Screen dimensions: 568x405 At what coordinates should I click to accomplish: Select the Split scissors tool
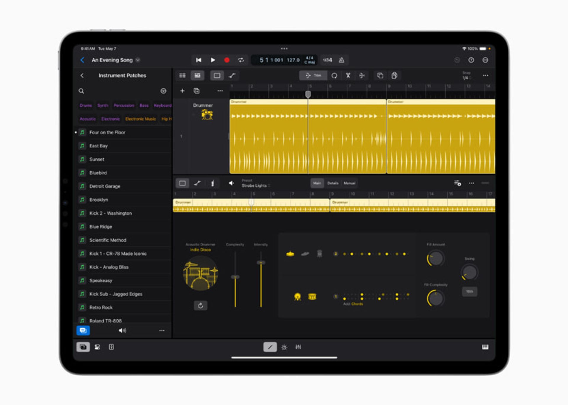tap(348, 76)
